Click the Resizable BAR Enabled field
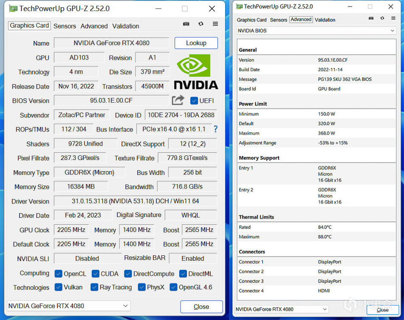 (193, 258)
